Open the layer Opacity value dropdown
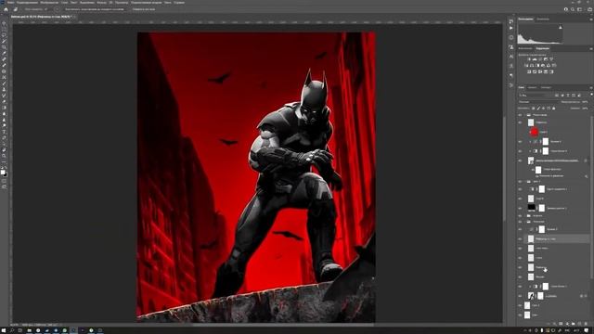This screenshot has width=594, height=334. point(585,102)
